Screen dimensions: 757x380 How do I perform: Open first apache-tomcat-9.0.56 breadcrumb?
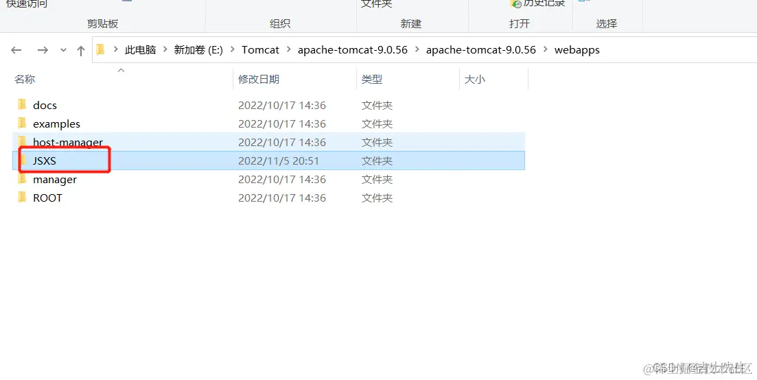353,49
